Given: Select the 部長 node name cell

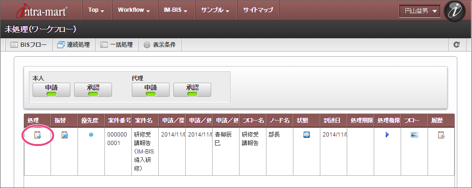Looking at the screenshot, I should 280,151.
